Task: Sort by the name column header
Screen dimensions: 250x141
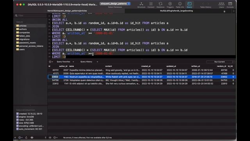Action: coord(71,66)
